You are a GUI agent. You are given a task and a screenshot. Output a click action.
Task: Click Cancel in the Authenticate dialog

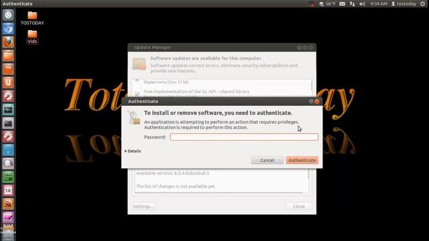point(267,160)
